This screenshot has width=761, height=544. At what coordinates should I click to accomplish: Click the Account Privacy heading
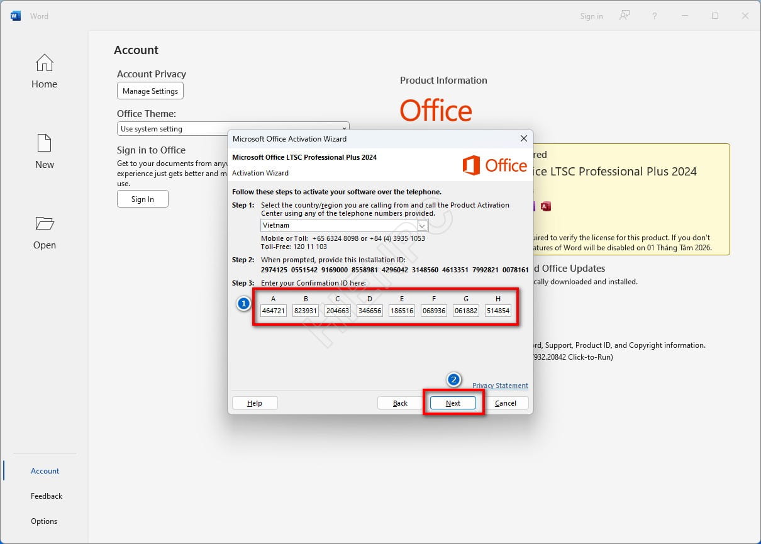tap(152, 74)
